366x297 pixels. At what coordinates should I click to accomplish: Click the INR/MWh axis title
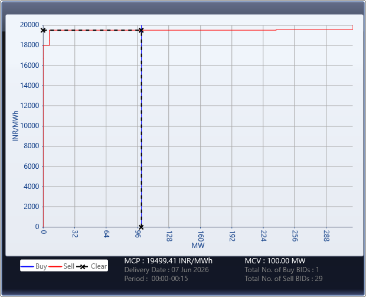15,126
